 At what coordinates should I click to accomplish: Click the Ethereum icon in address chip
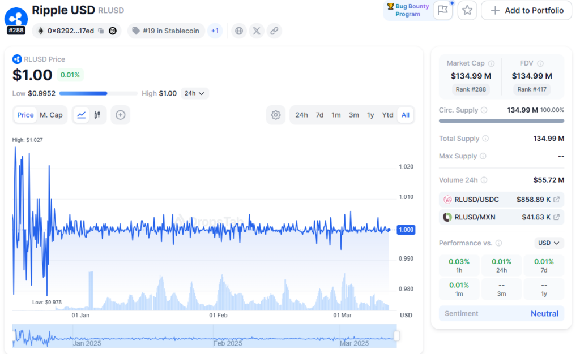[x=41, y=31]
